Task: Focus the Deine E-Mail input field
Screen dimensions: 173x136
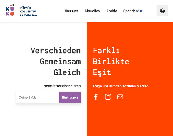Action: [x=38, y=97]
